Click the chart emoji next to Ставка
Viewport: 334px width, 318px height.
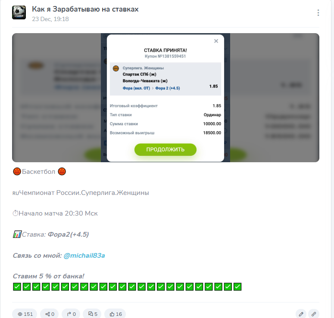tap(17, 235)
